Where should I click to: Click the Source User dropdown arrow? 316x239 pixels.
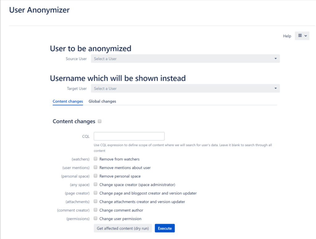(x=276, y=59)
